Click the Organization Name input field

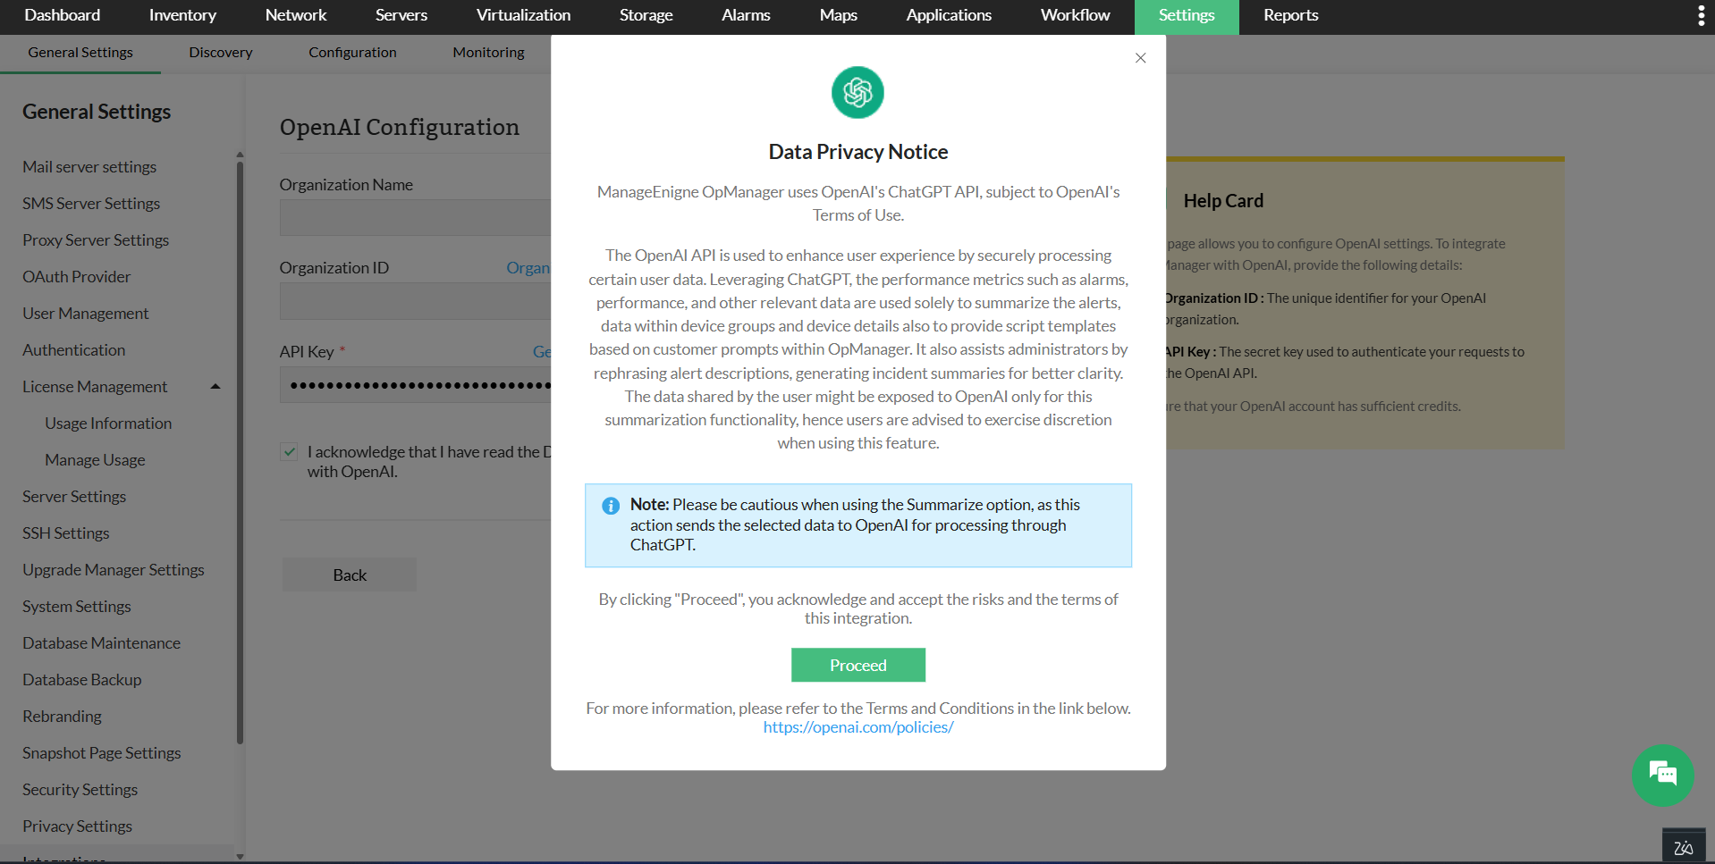415,218
